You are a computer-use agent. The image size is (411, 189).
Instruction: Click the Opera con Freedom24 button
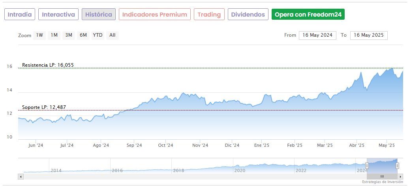tap(308, 15)
